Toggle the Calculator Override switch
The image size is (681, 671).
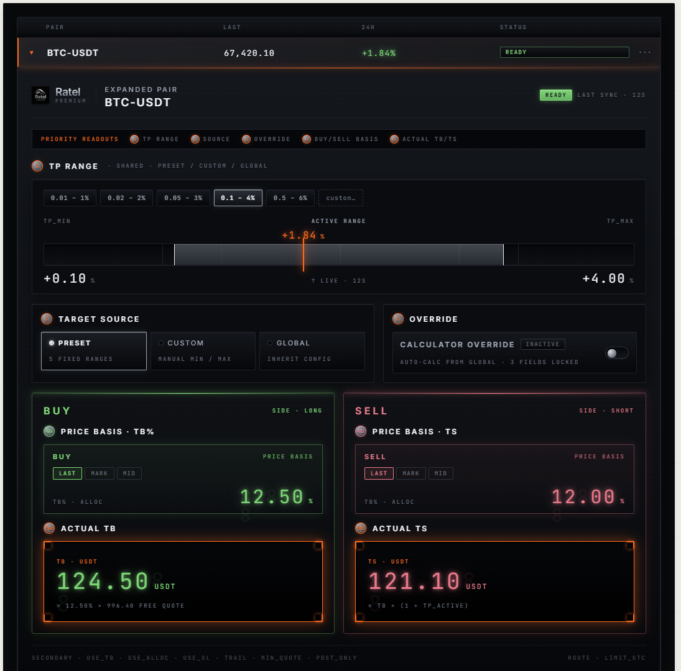617,353
